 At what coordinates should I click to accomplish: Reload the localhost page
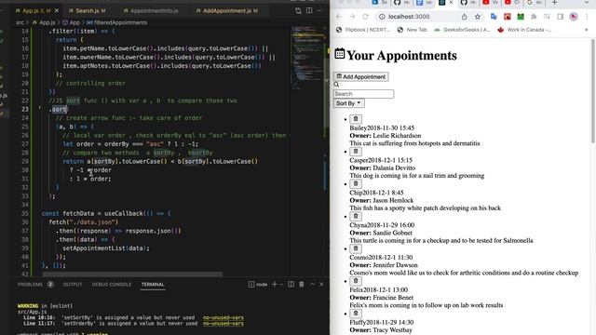[x=365, y=17]
